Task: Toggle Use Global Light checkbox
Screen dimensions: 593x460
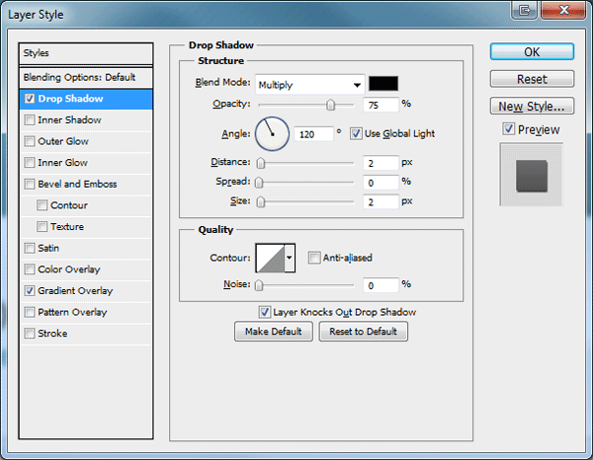Action: [x=356, y=133]
